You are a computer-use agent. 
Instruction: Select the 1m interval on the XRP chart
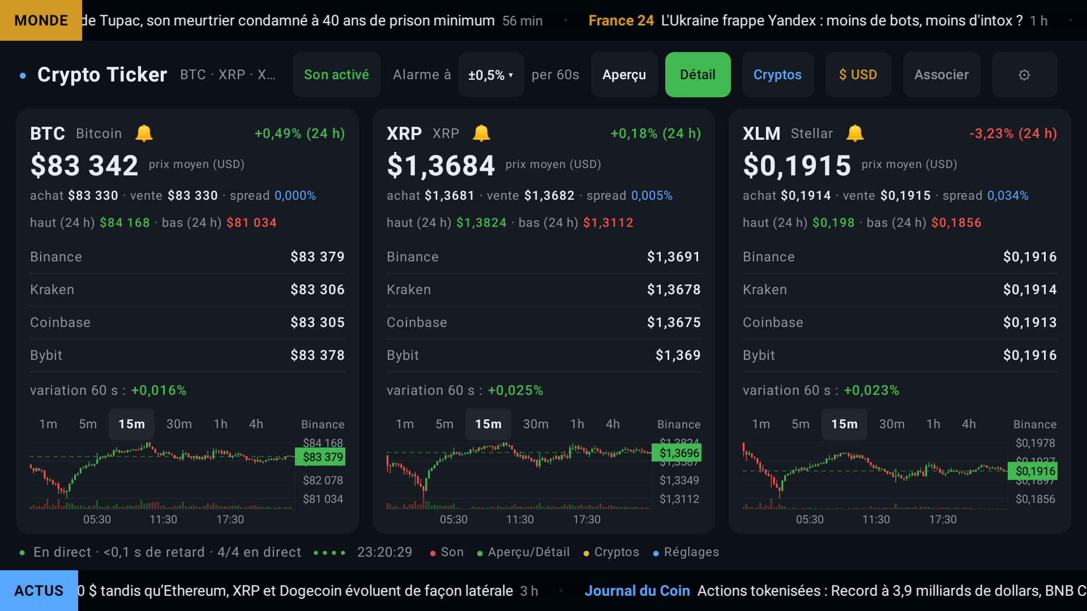[405, 424]
